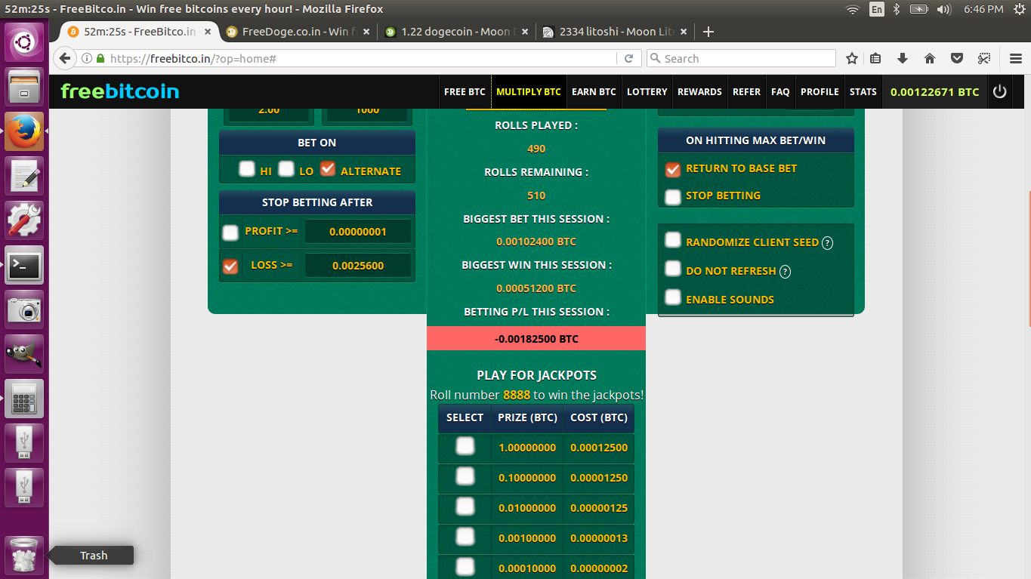Open Ubuntu Dash search launcher
Viewport: 1031px width, 579px height.
click(25, 42)
